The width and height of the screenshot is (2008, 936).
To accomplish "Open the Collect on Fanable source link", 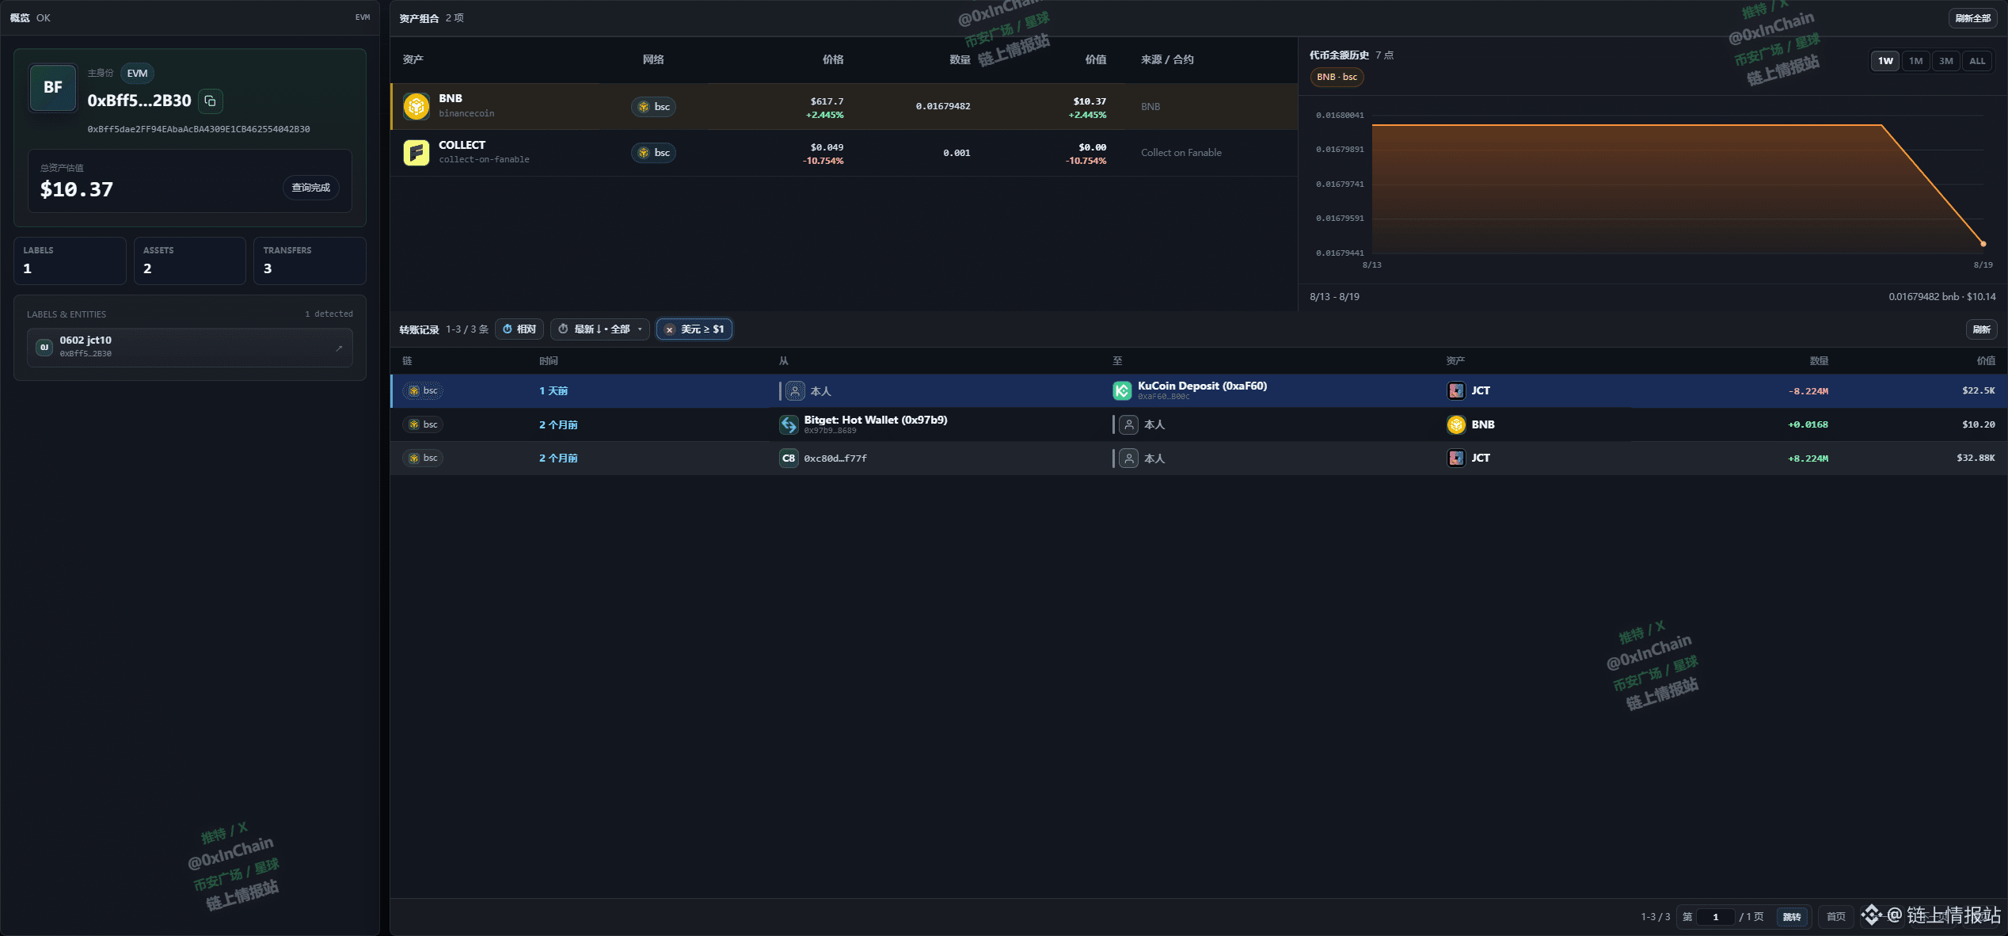I will pyautogui.click(x=1181, y=152).
